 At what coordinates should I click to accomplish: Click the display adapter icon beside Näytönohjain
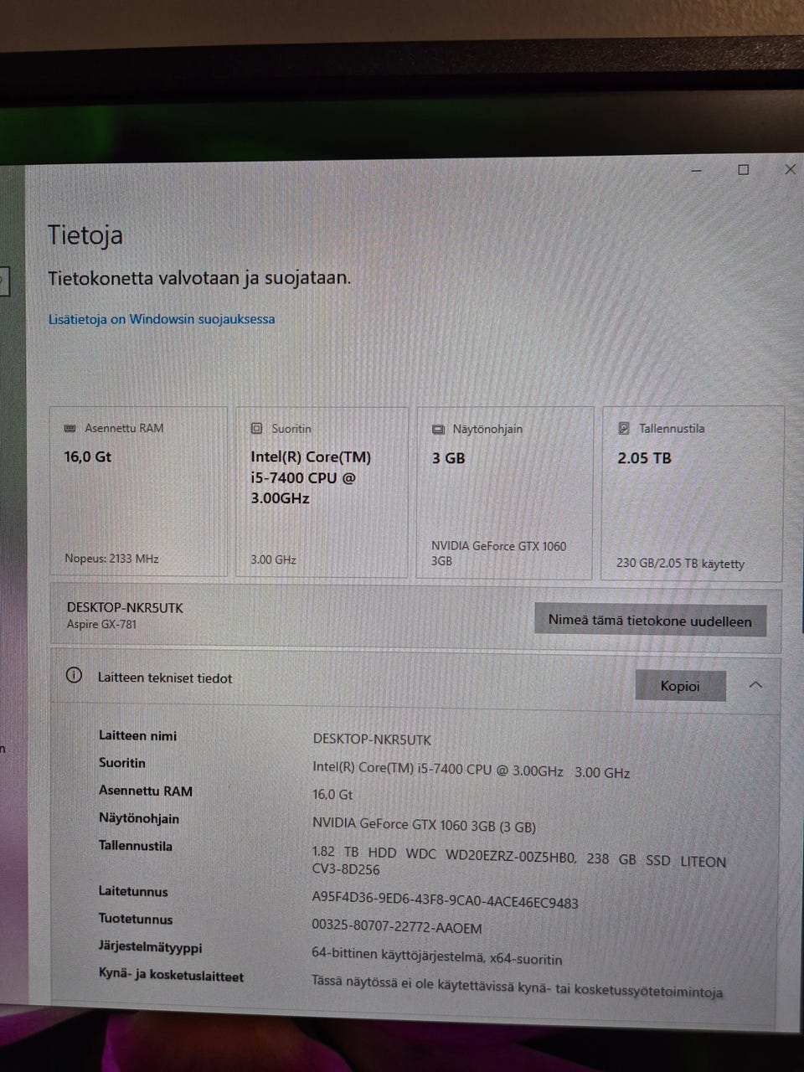point(438,429)
